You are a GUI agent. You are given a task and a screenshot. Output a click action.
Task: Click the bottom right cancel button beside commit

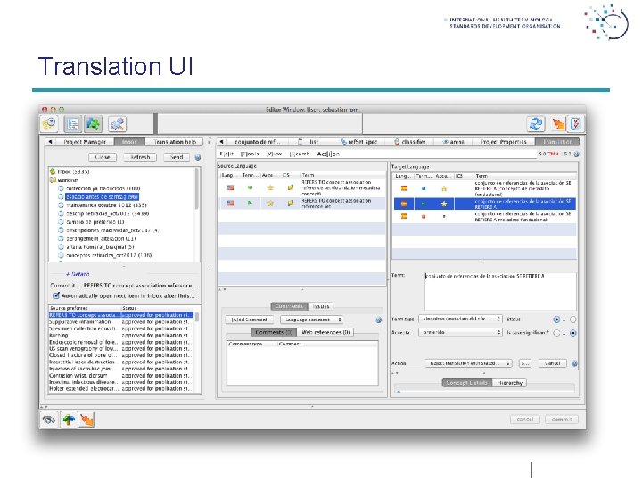(525, 420)
